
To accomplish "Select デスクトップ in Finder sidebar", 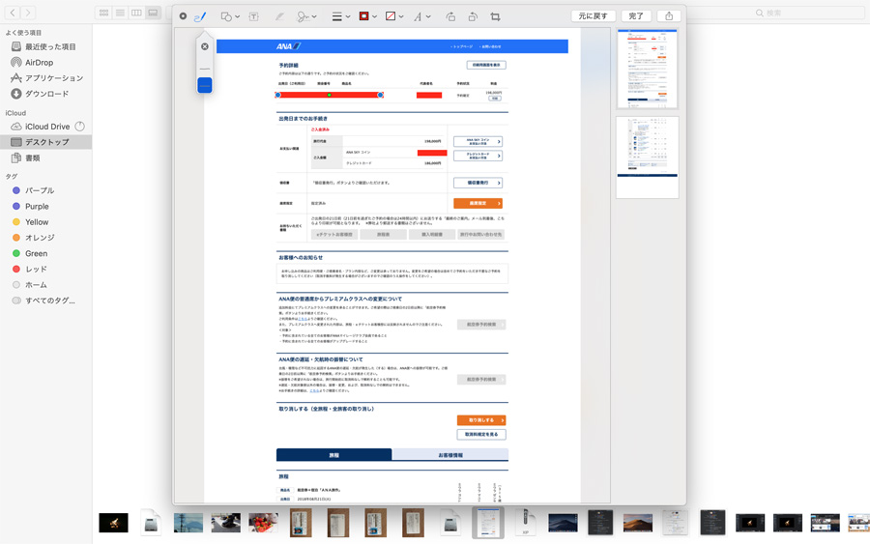I will point(46,142).
